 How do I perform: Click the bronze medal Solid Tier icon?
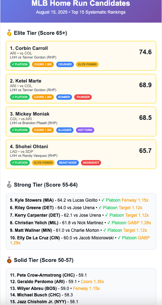point(9,260)
